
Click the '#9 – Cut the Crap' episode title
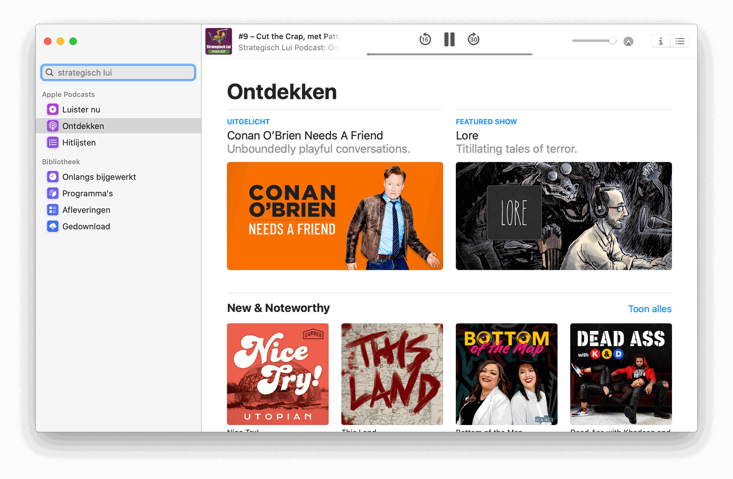pyautogui.click(x=290, y=36)
